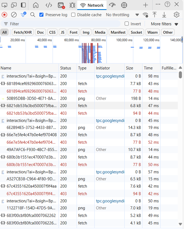Select request 1122718F-154D-47D5 png
The height and width of the screenshot is (229, 184).
click(x=89, y=208)
